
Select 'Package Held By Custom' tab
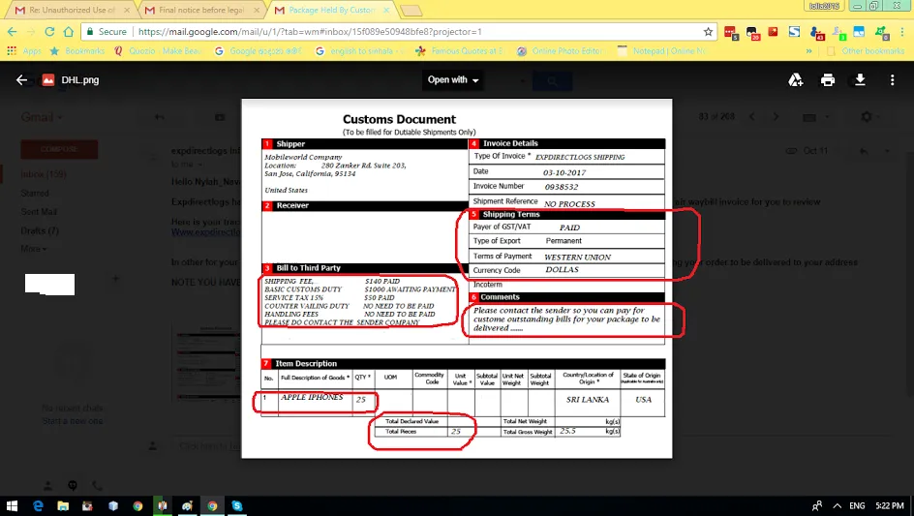click(332, 10)
